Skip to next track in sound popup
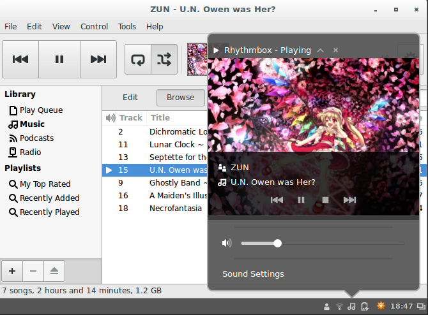The height and width of the screenshot is (315, 428). coord(349,200)
